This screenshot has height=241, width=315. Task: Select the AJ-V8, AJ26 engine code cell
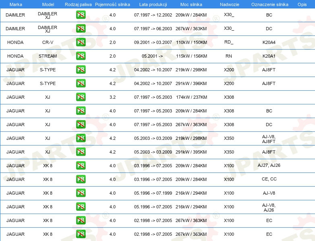coord(269,208)
